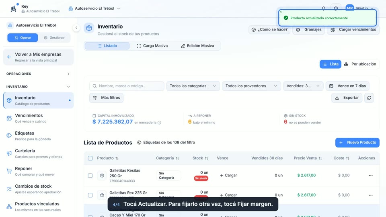The width and height of the screenshot is (386, 217).
Task: Focus the Nombre, marca o código search field
Action: pyautogui.click(x=127, y=86)
